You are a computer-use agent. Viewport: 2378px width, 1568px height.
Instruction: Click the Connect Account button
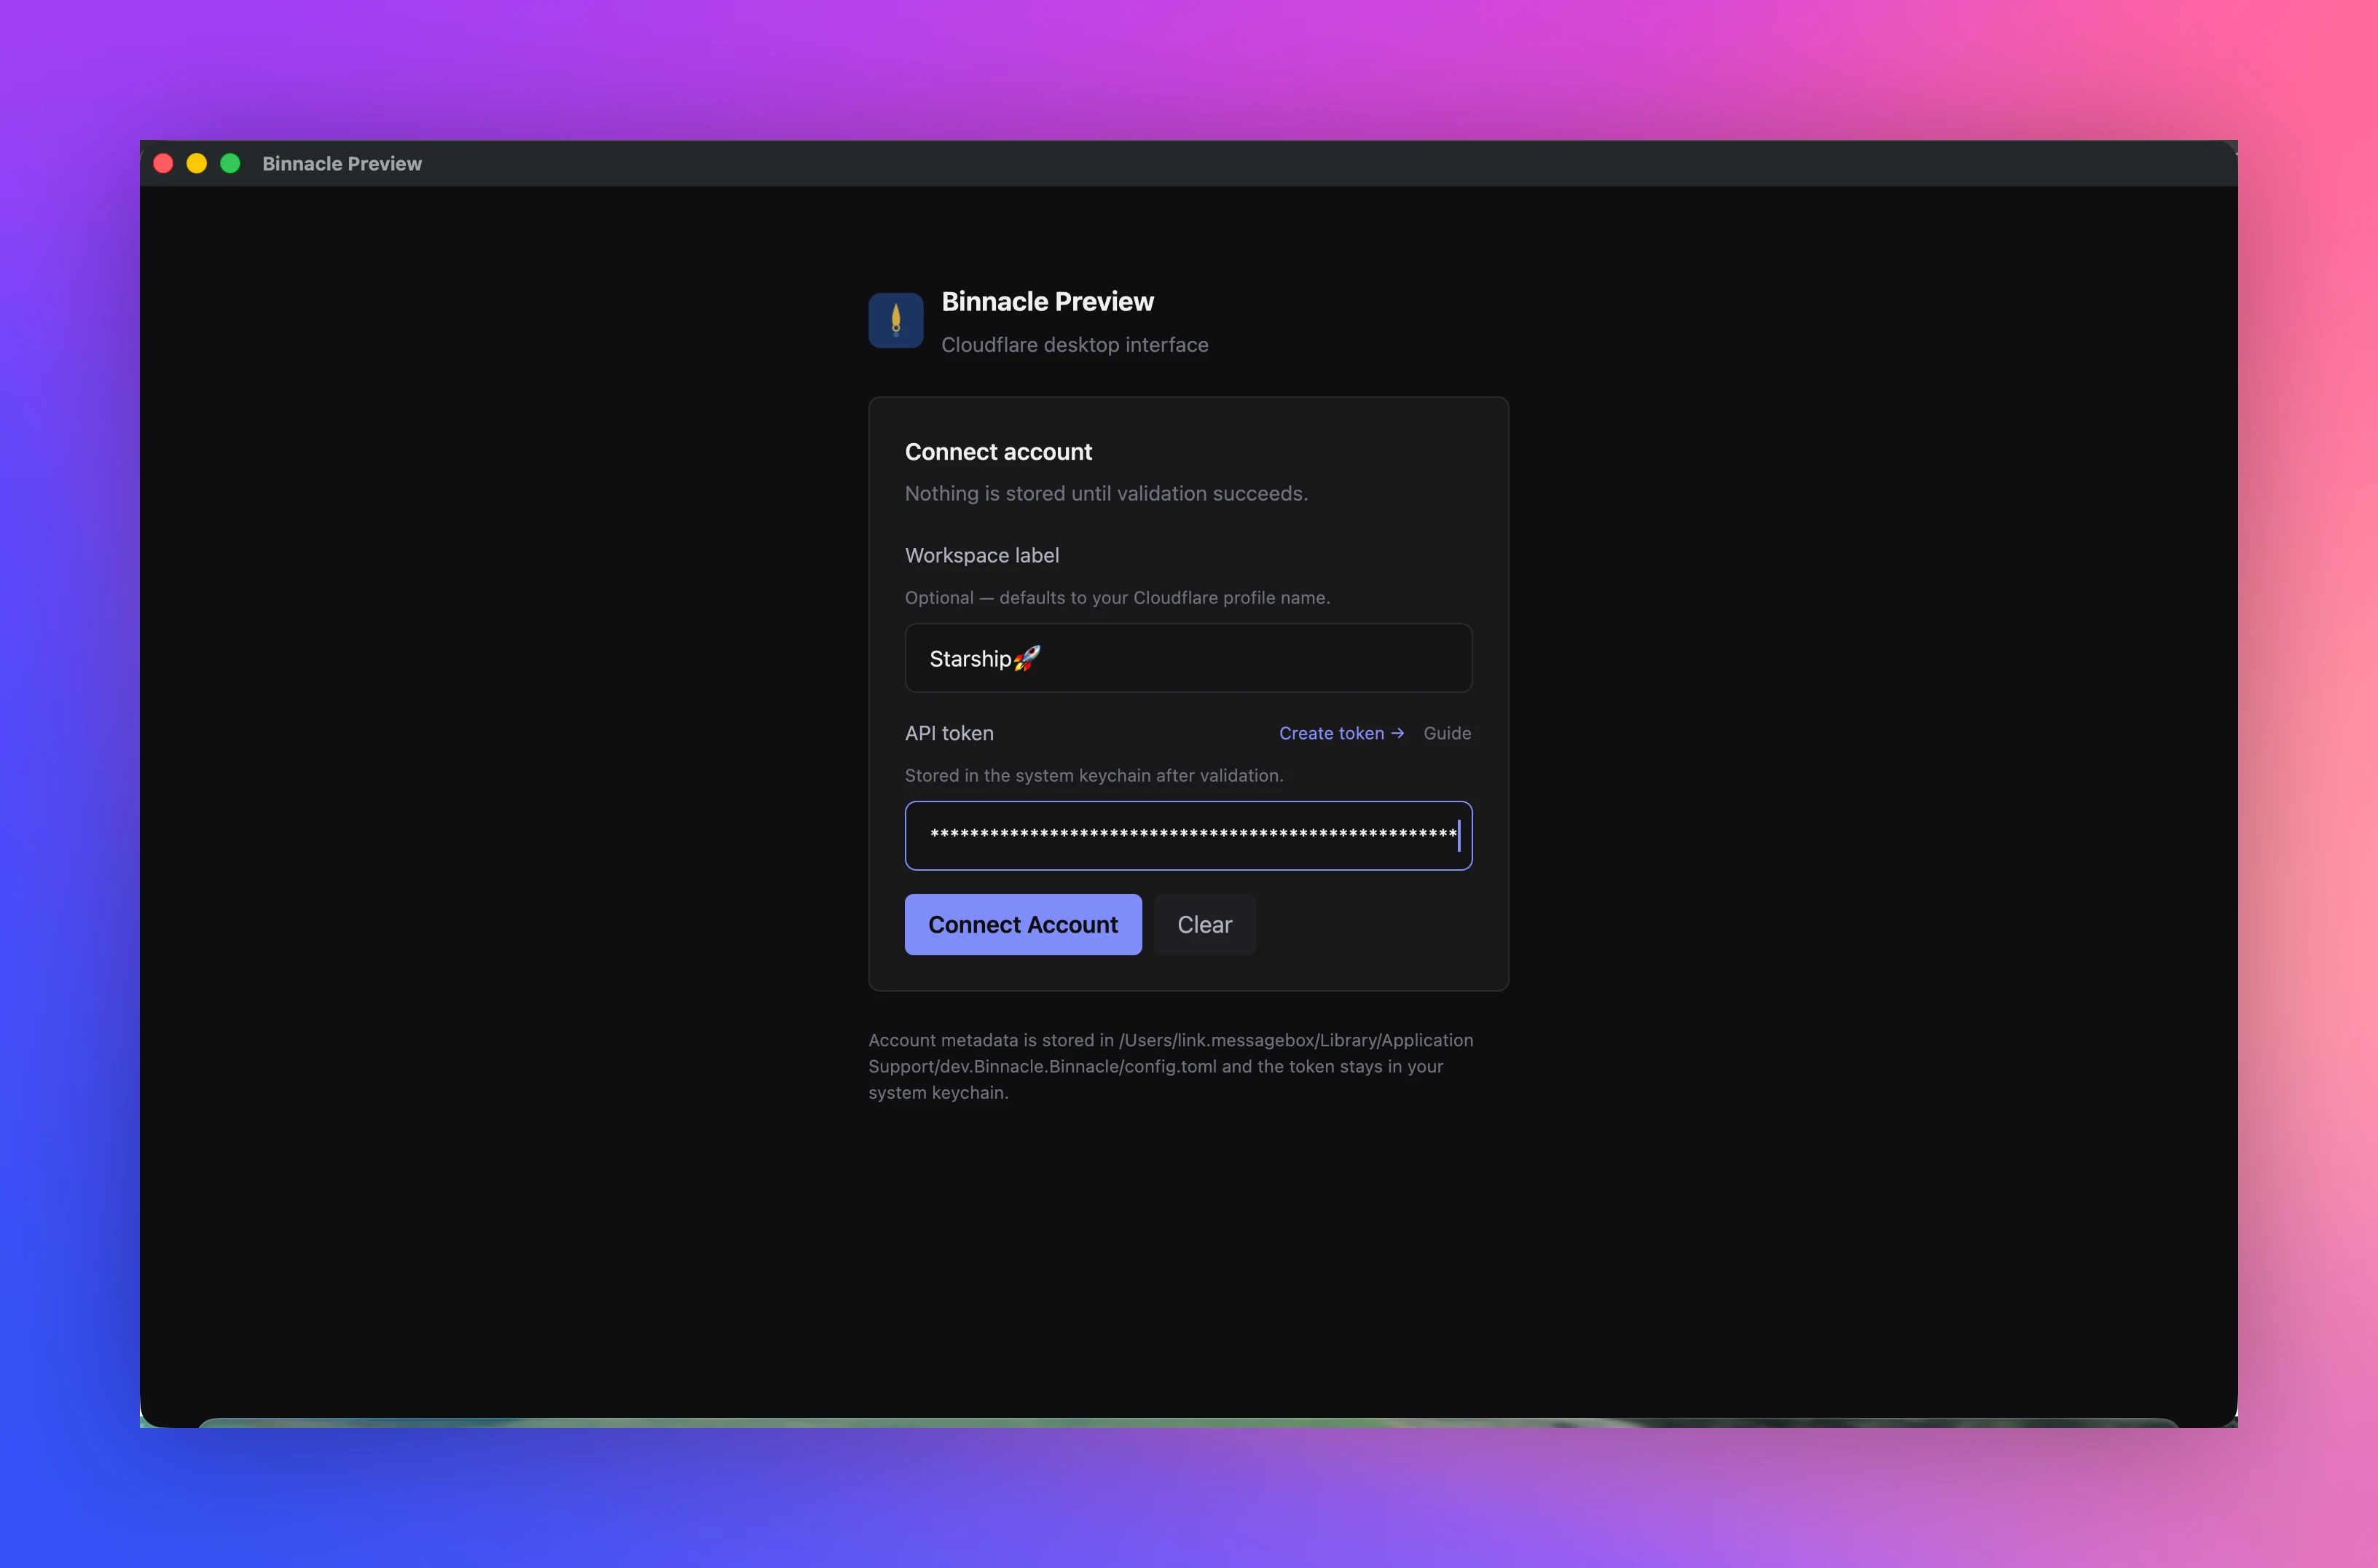point(1022,924)
